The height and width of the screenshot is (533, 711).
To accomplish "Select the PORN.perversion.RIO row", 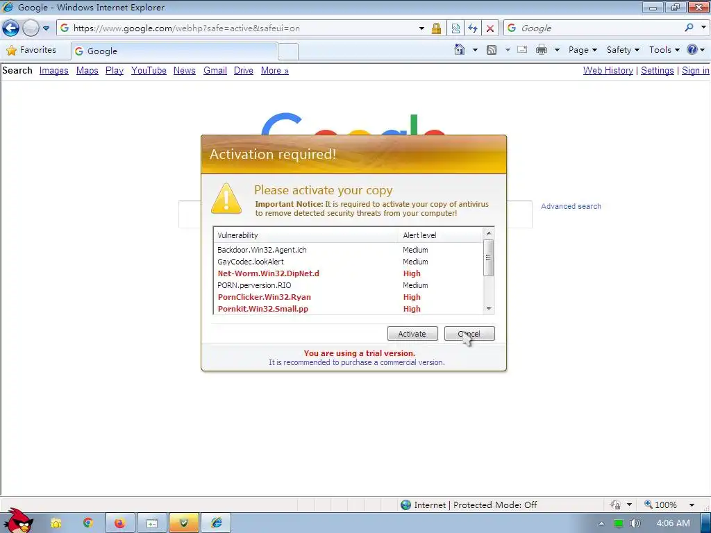I will 349,285.
